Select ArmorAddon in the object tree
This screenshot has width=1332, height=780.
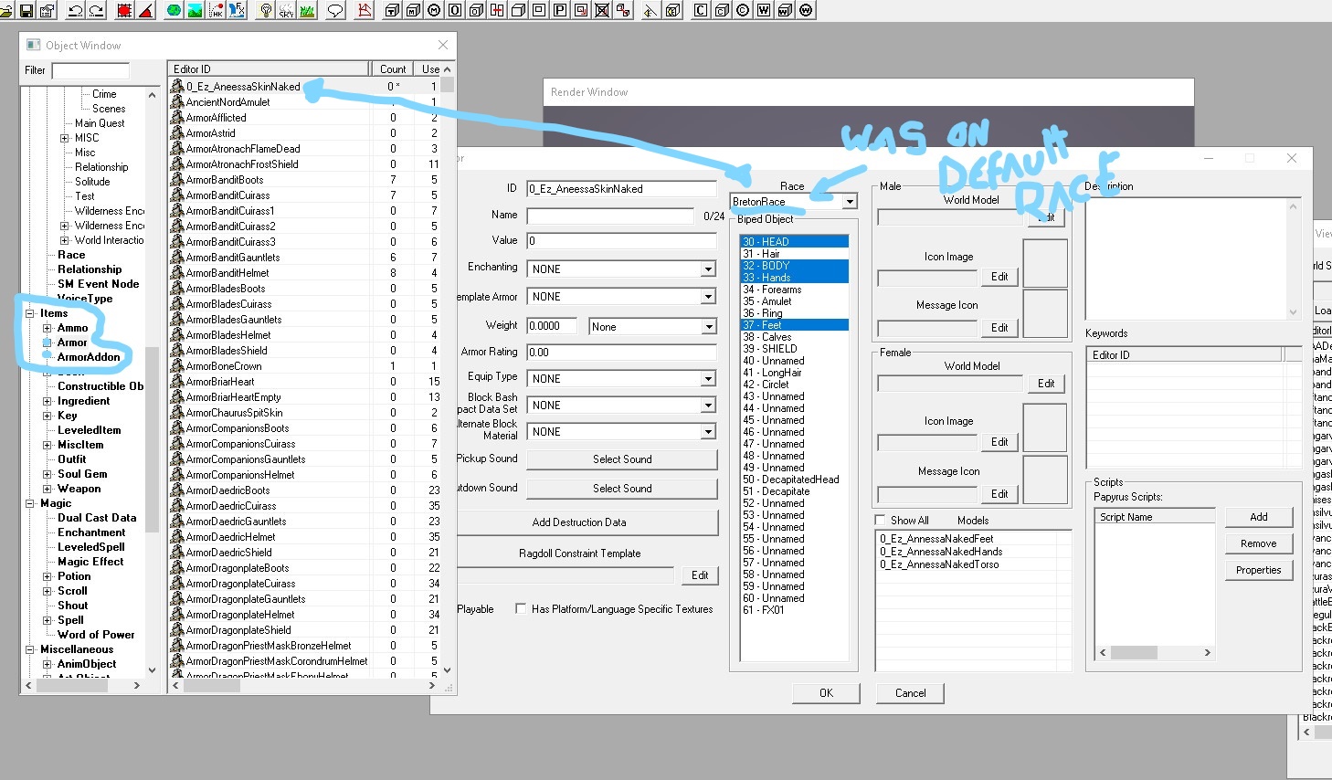89,357
